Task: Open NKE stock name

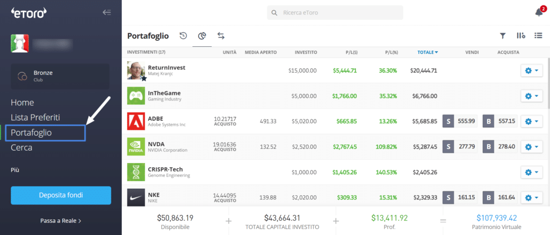Action: click(x=154, y=195)
